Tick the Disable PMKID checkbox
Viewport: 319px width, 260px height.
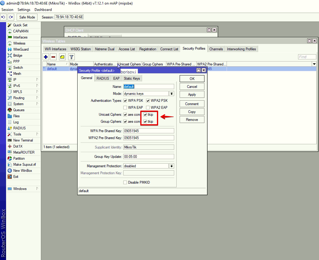point(125,182)
